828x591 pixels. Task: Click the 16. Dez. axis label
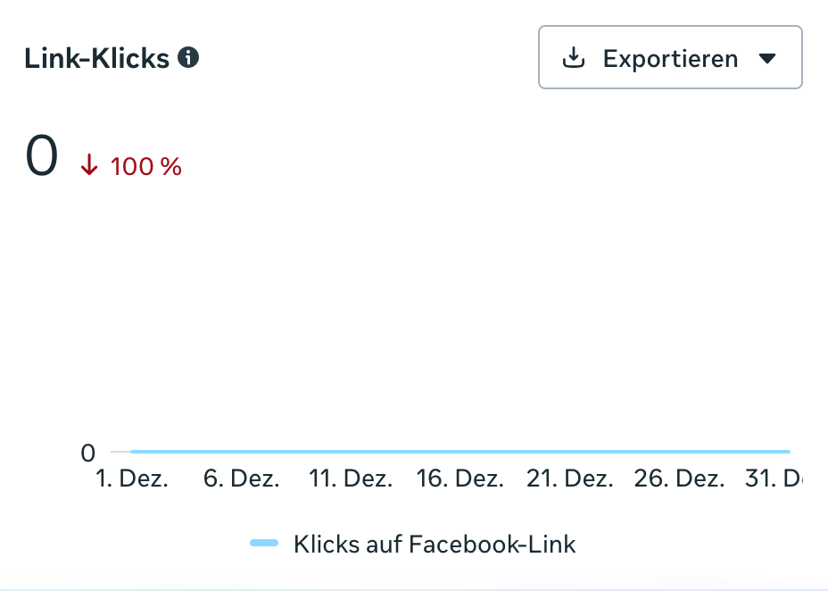[460, 479]
